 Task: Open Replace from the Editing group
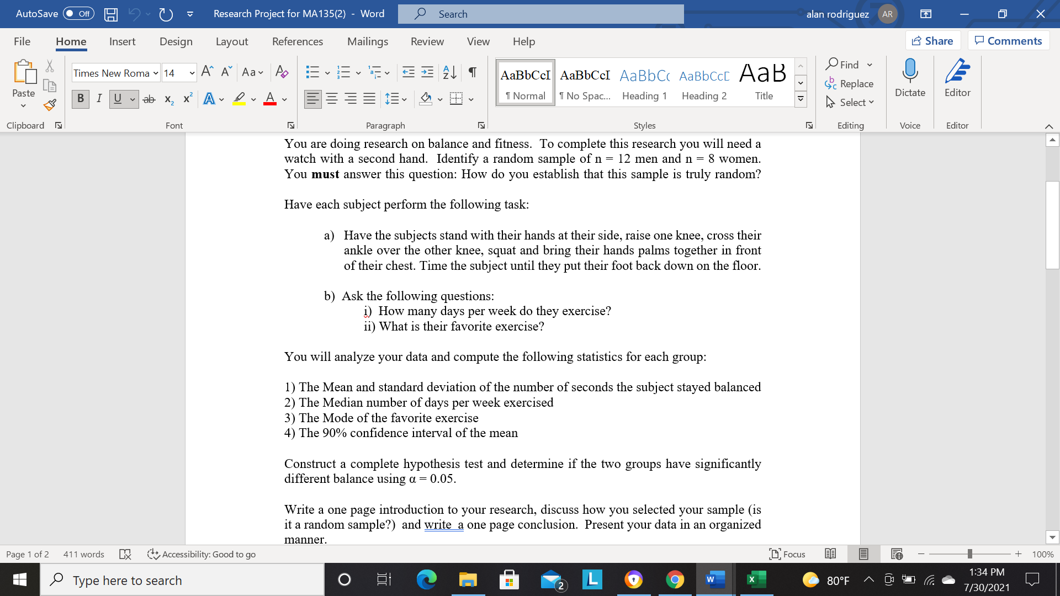[x=855, y=84]
